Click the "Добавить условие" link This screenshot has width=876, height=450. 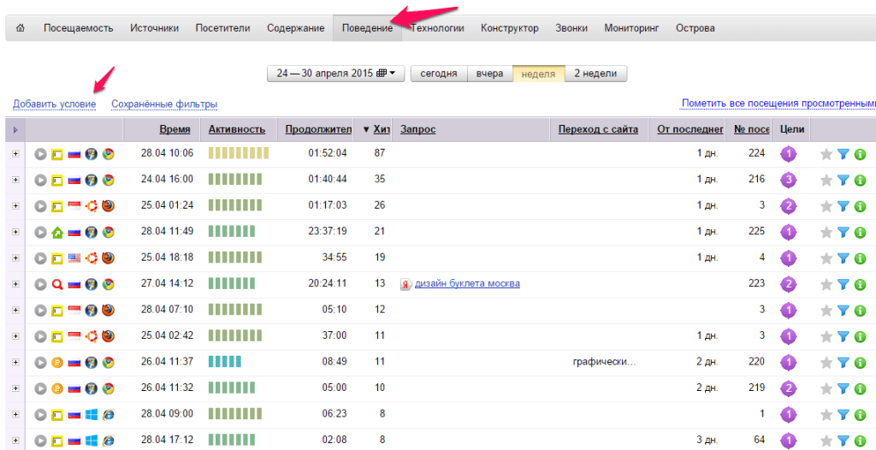(x=54, y=104)
